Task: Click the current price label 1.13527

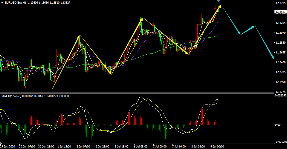Action: [280, 12]
